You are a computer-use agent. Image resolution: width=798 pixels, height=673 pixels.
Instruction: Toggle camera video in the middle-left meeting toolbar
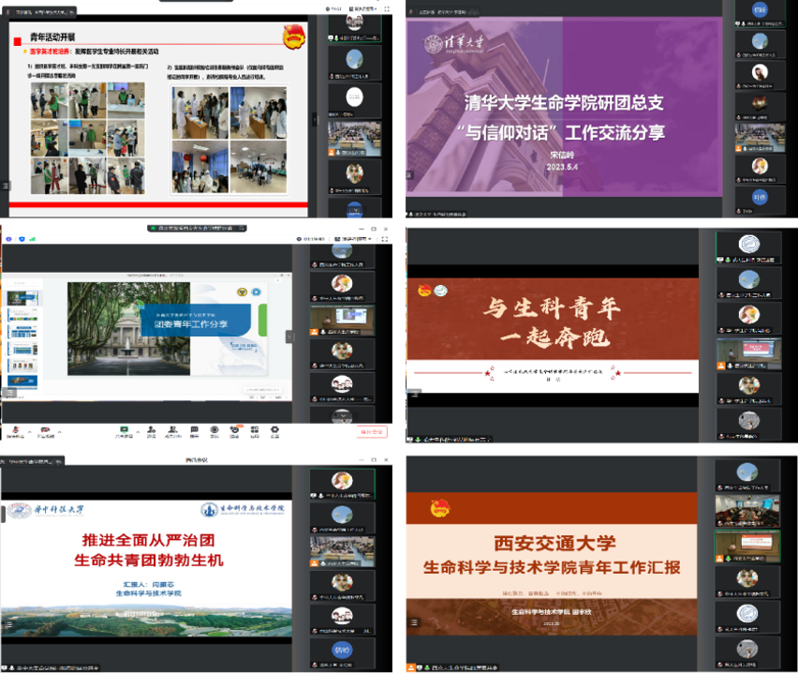(x=43, y=429)
